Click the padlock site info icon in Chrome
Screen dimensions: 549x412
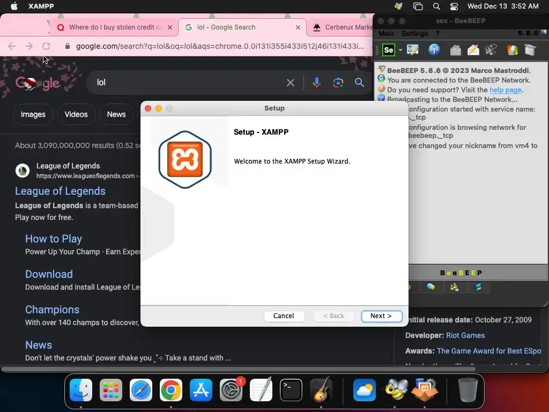[68, 46]
